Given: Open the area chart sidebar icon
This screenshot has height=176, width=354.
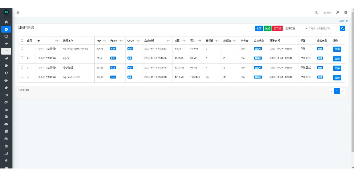Looking at the screenshot, I should click(6, 109).
